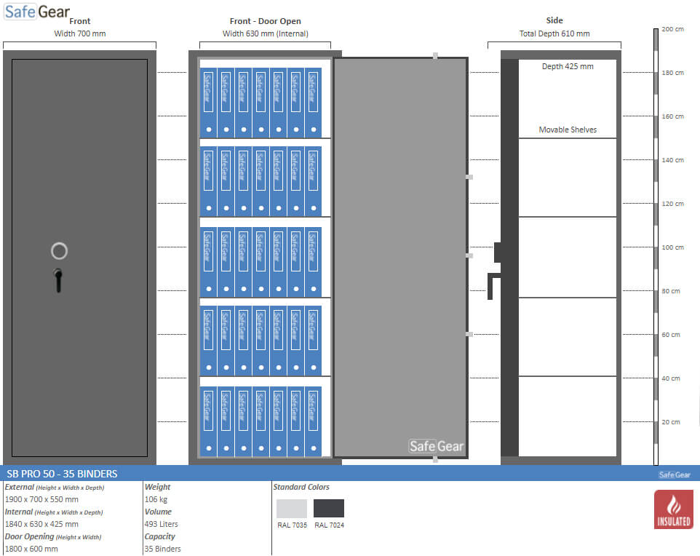
Task: Click the '20 cm' ruler mark
Action: pyautogui.click(x=671, y=421)
